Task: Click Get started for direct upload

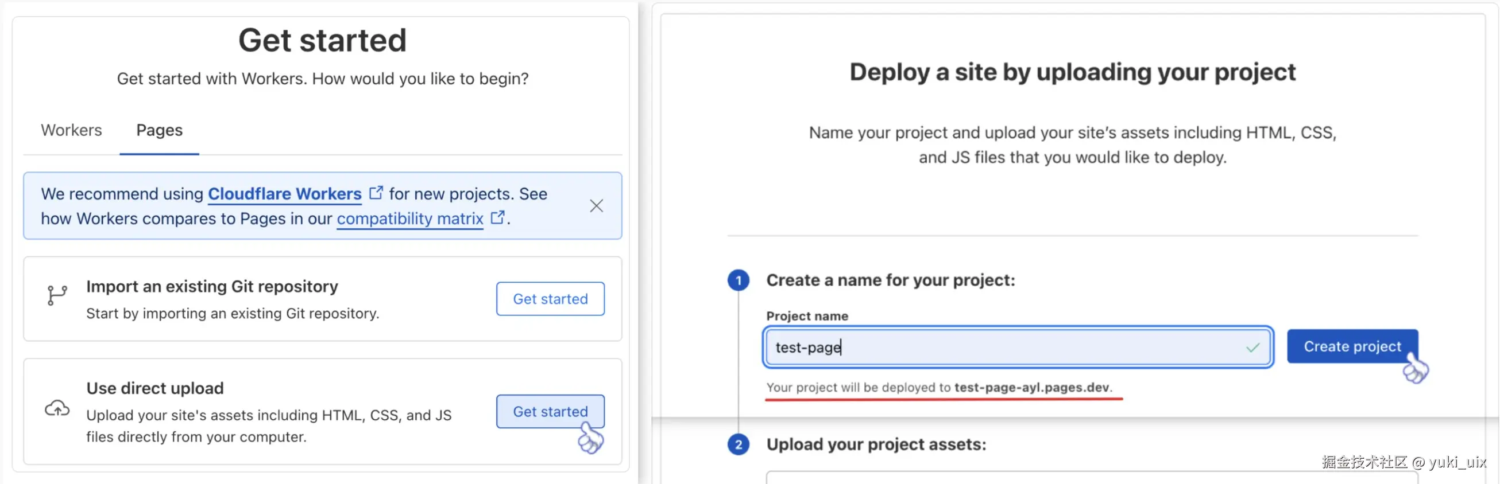Action: (x=550, y=412)
